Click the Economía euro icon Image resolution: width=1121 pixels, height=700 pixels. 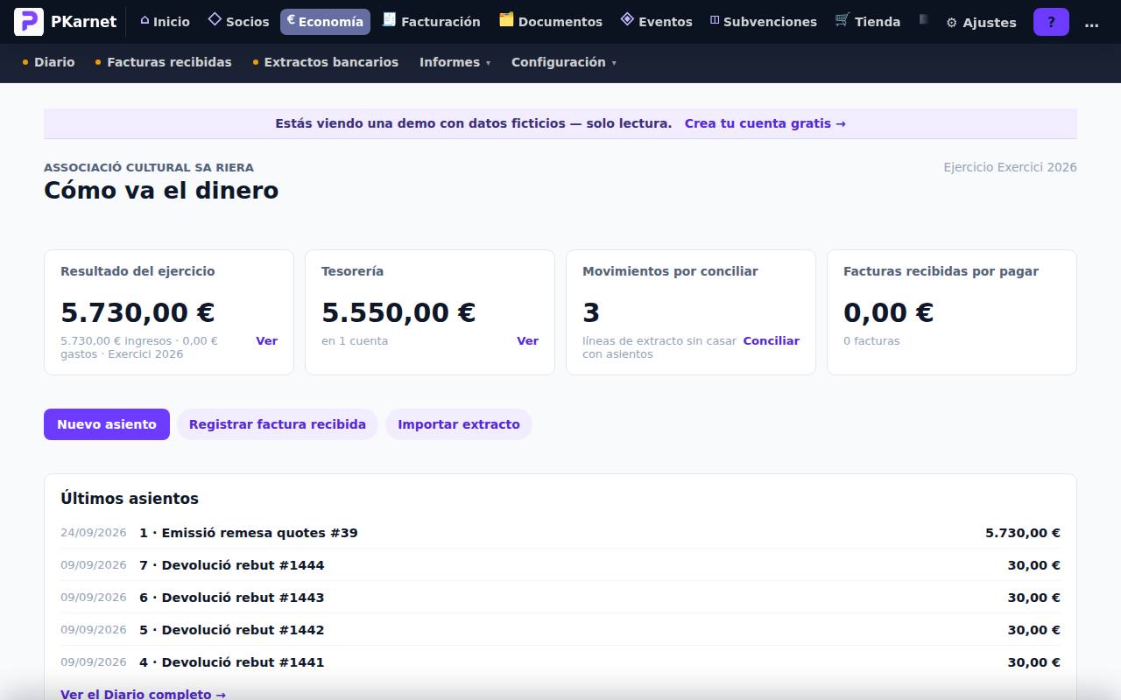click(291, 19)
